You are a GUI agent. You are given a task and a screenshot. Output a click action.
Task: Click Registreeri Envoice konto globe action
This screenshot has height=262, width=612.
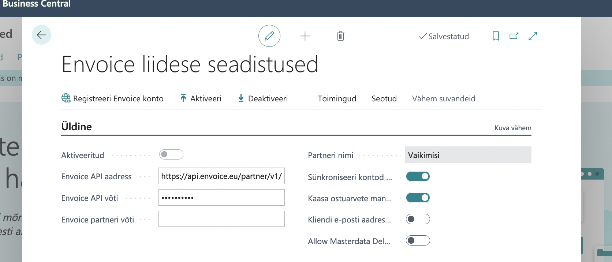click(112, 98)
